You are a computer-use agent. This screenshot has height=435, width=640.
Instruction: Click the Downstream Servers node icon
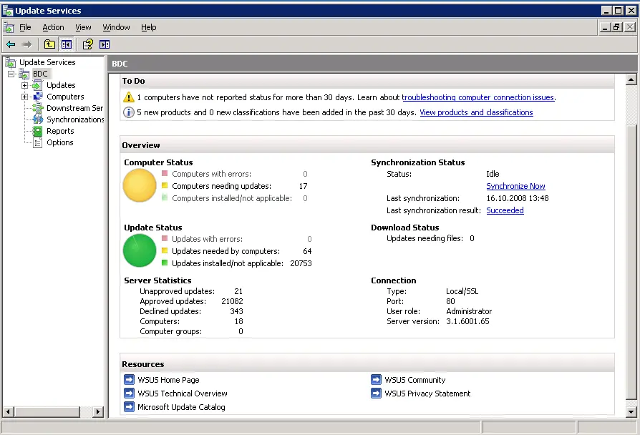(x=37, y=108)
